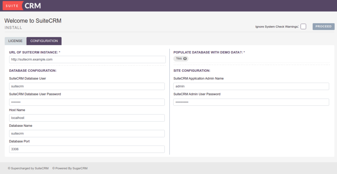The height and width of the screenshot is (174, 337).
Task: Open the Supercharged by SuiteCRM link
Action: click(x=28, y=168)
